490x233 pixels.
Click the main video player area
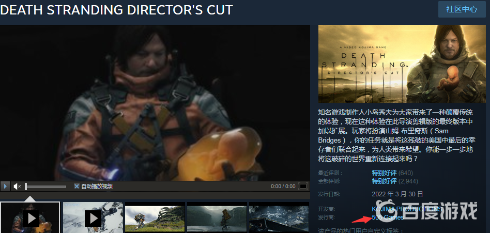tap(155, 103)
